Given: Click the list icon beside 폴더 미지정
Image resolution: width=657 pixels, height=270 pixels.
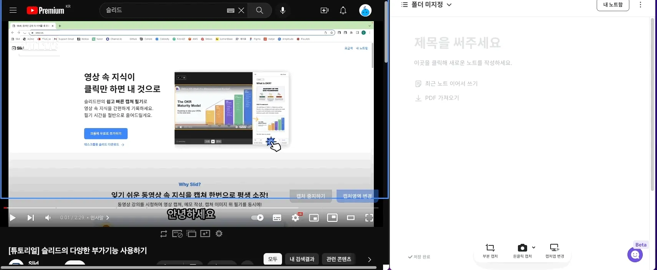Looking at the screenshot, I should 404,5.
